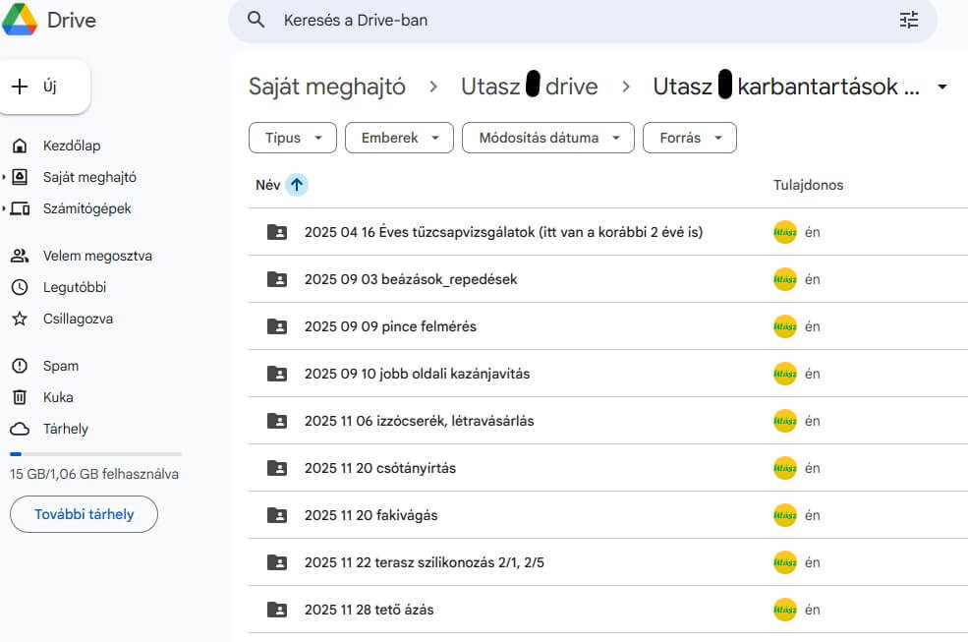This screenshot has height=642, width=968.
Task: Click the magnifier search icon
Action: click(256, 20)
